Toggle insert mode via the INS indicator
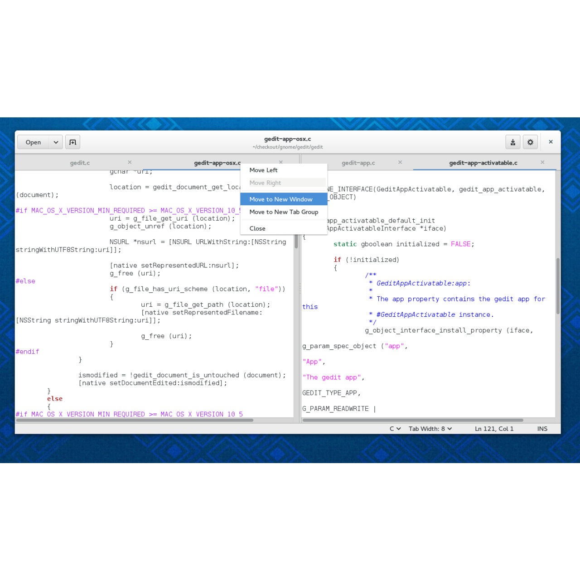 pyautogui.click(x=542, y=429)
